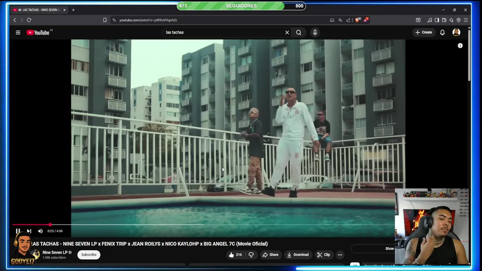Image resolution: width=482 pixels, height=271 pixels.
Task: Open the translate page icon
Action: point(340,20)
